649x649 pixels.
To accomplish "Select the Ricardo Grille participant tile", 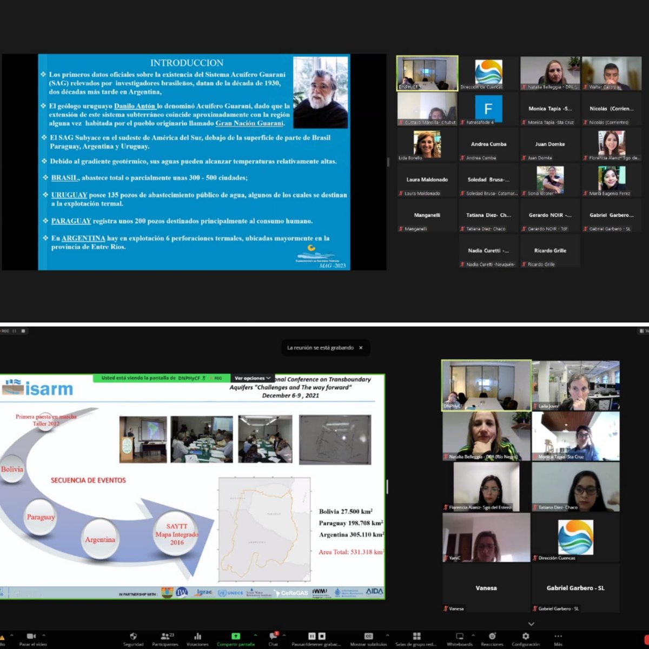I will [x=550, y=250].
